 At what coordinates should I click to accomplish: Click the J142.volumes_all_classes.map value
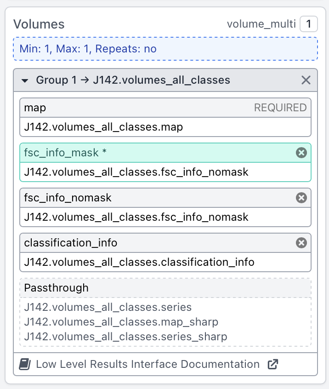click(103, 127)
